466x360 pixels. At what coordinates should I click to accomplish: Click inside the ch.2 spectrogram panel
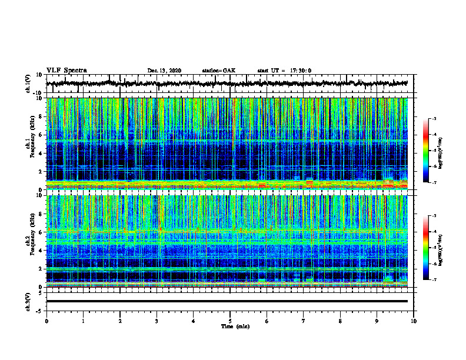coord(227,241)
